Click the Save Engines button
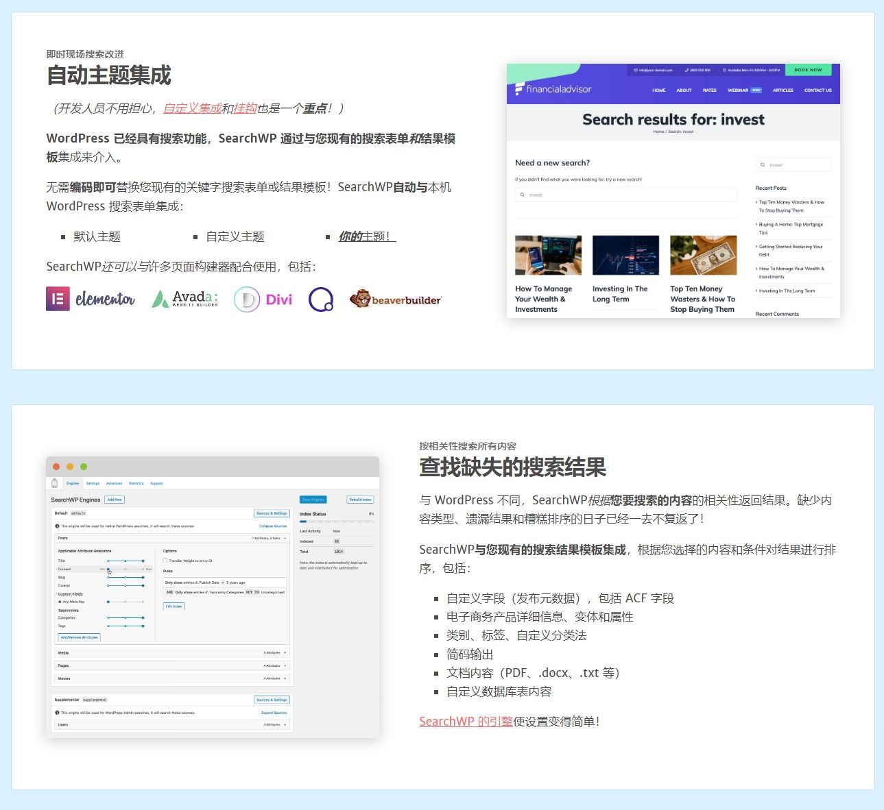Viewport: 884px width, 810px height. pos(313,500)
